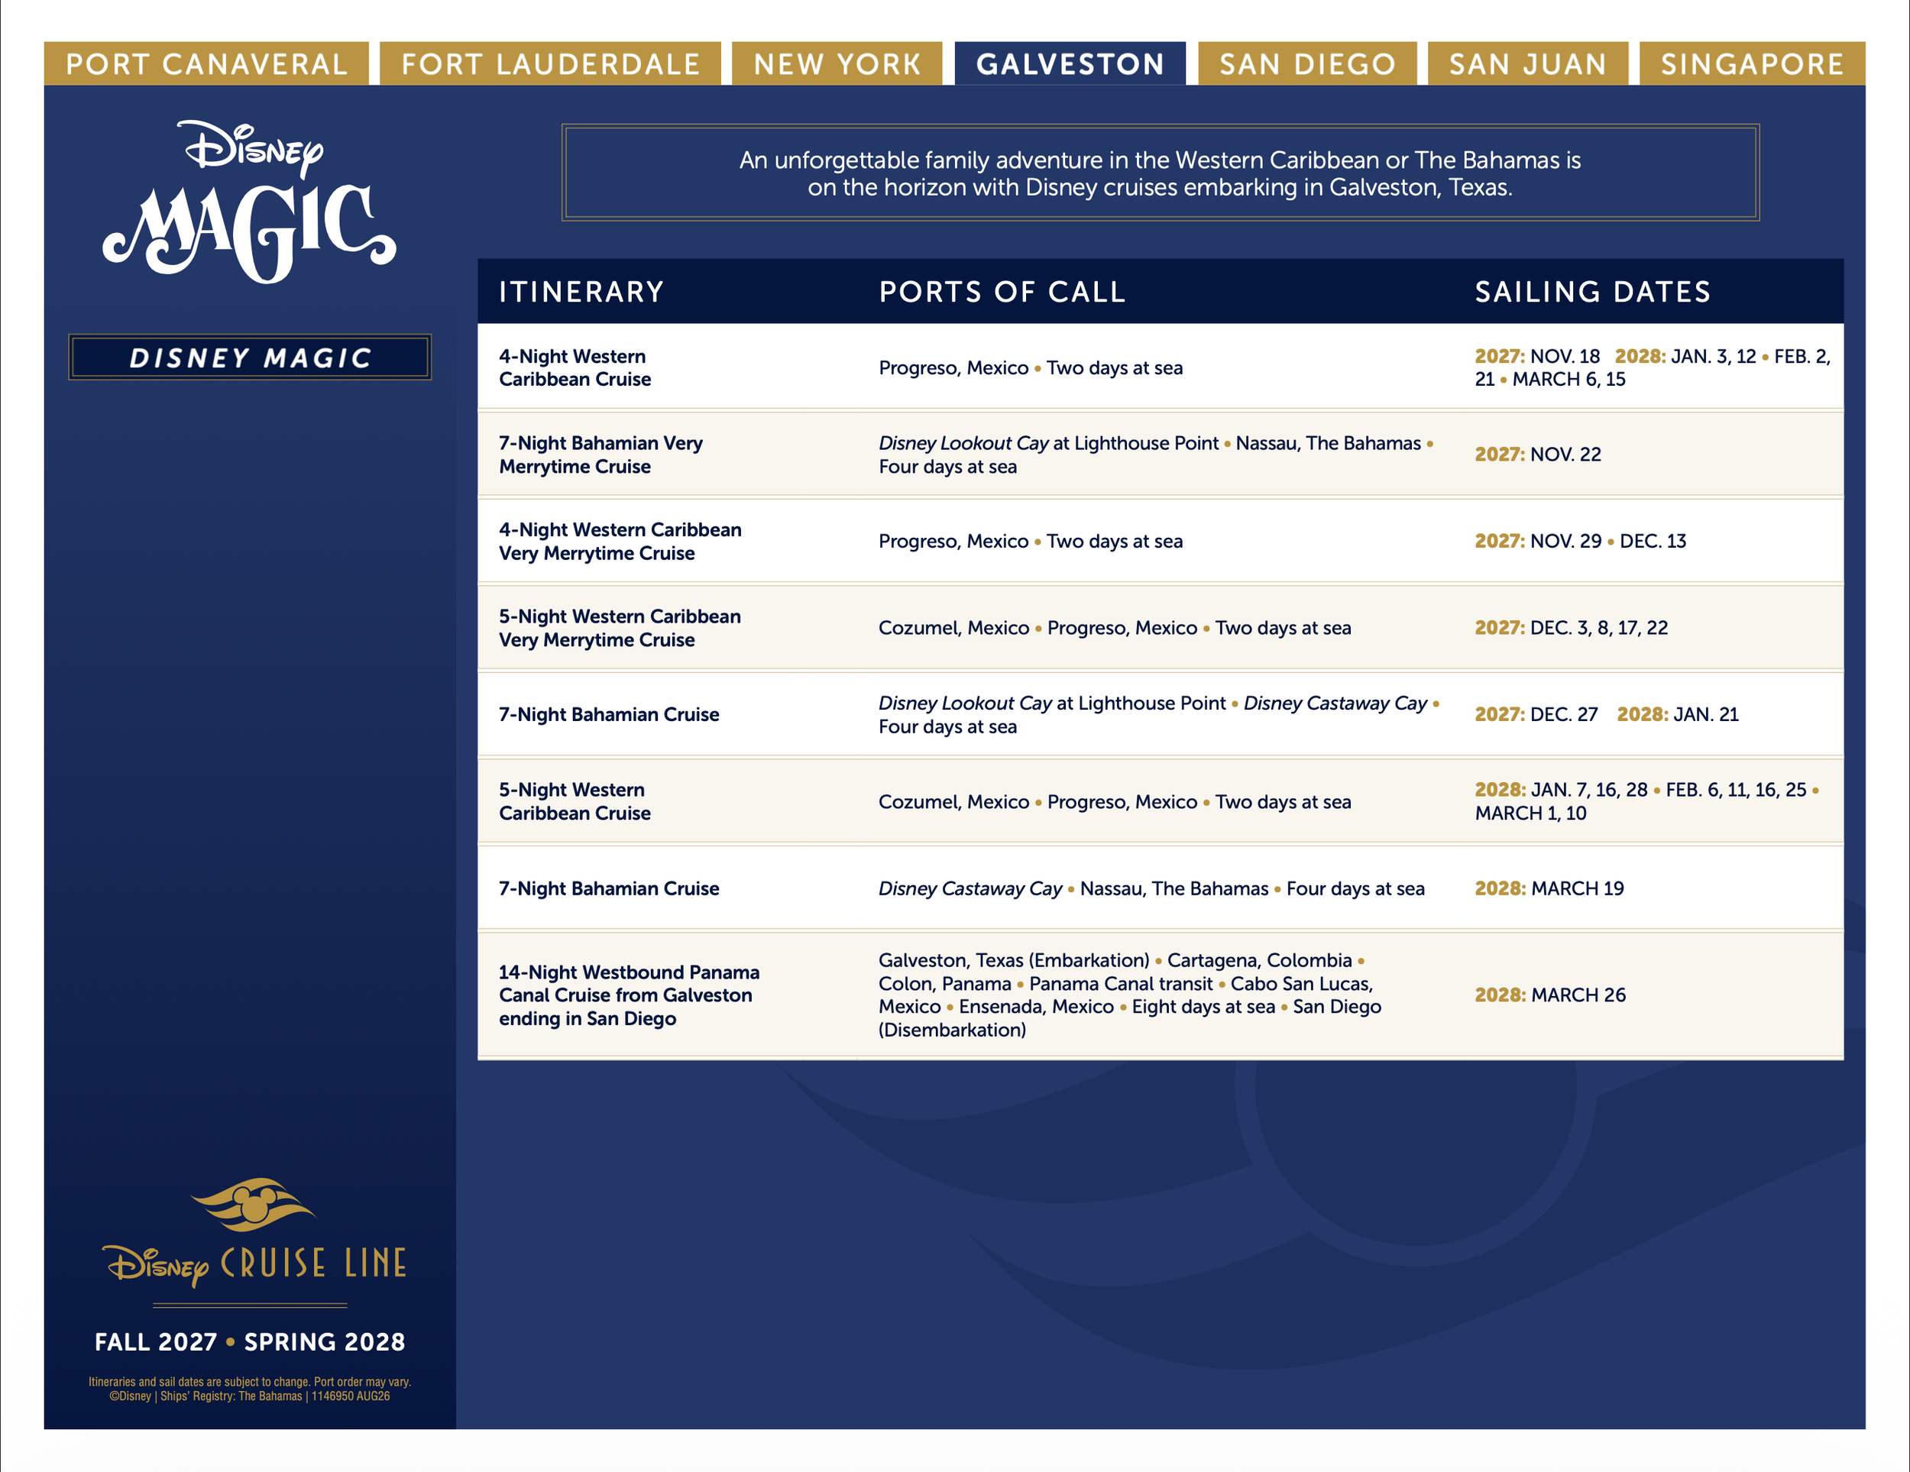Open the Port Canaveral tab

[206, 64]
